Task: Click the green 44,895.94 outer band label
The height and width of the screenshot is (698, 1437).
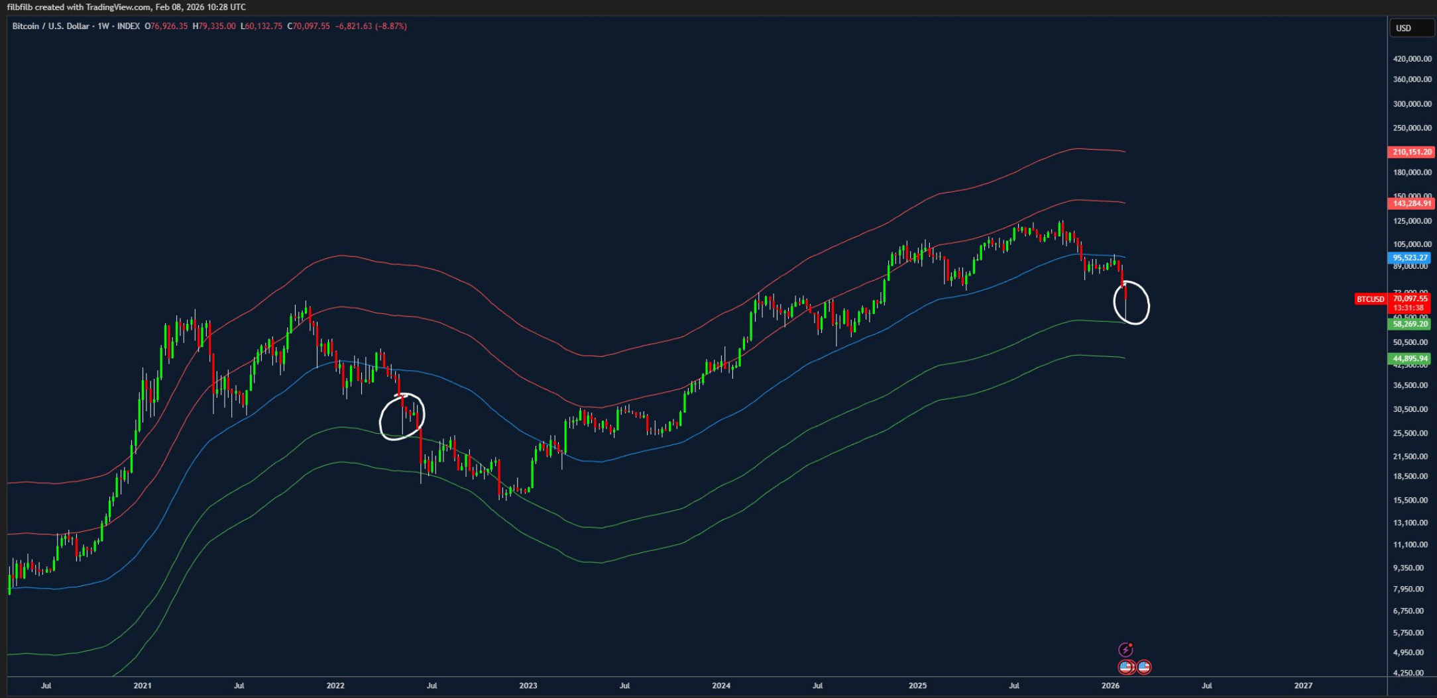Action: (1410, 357)
